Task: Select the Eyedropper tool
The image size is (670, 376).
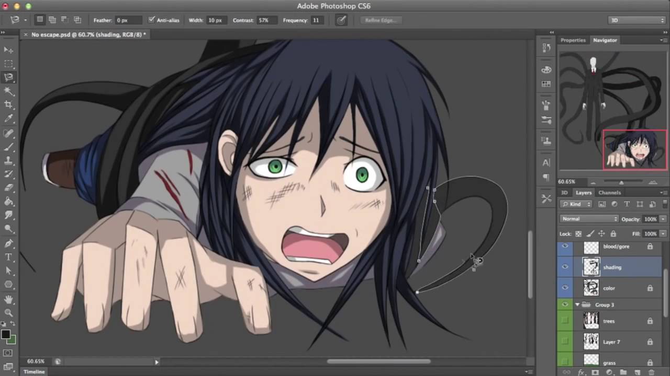Action: pyautogui.click(x=9, y=119)
